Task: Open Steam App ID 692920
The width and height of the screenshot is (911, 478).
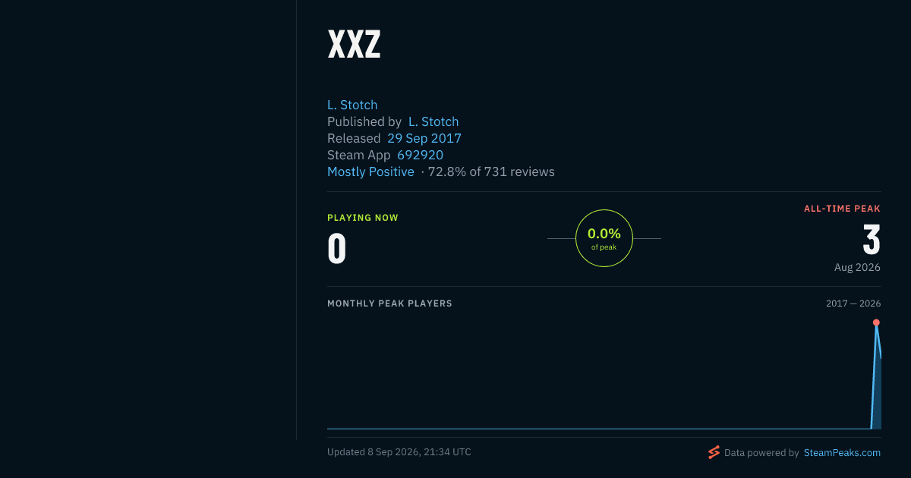Action: point(421,155)
